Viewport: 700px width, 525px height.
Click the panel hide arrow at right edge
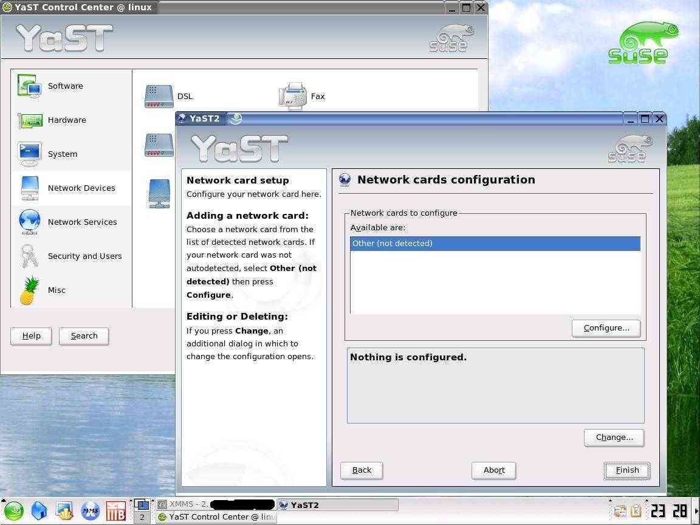coord(697,511)
